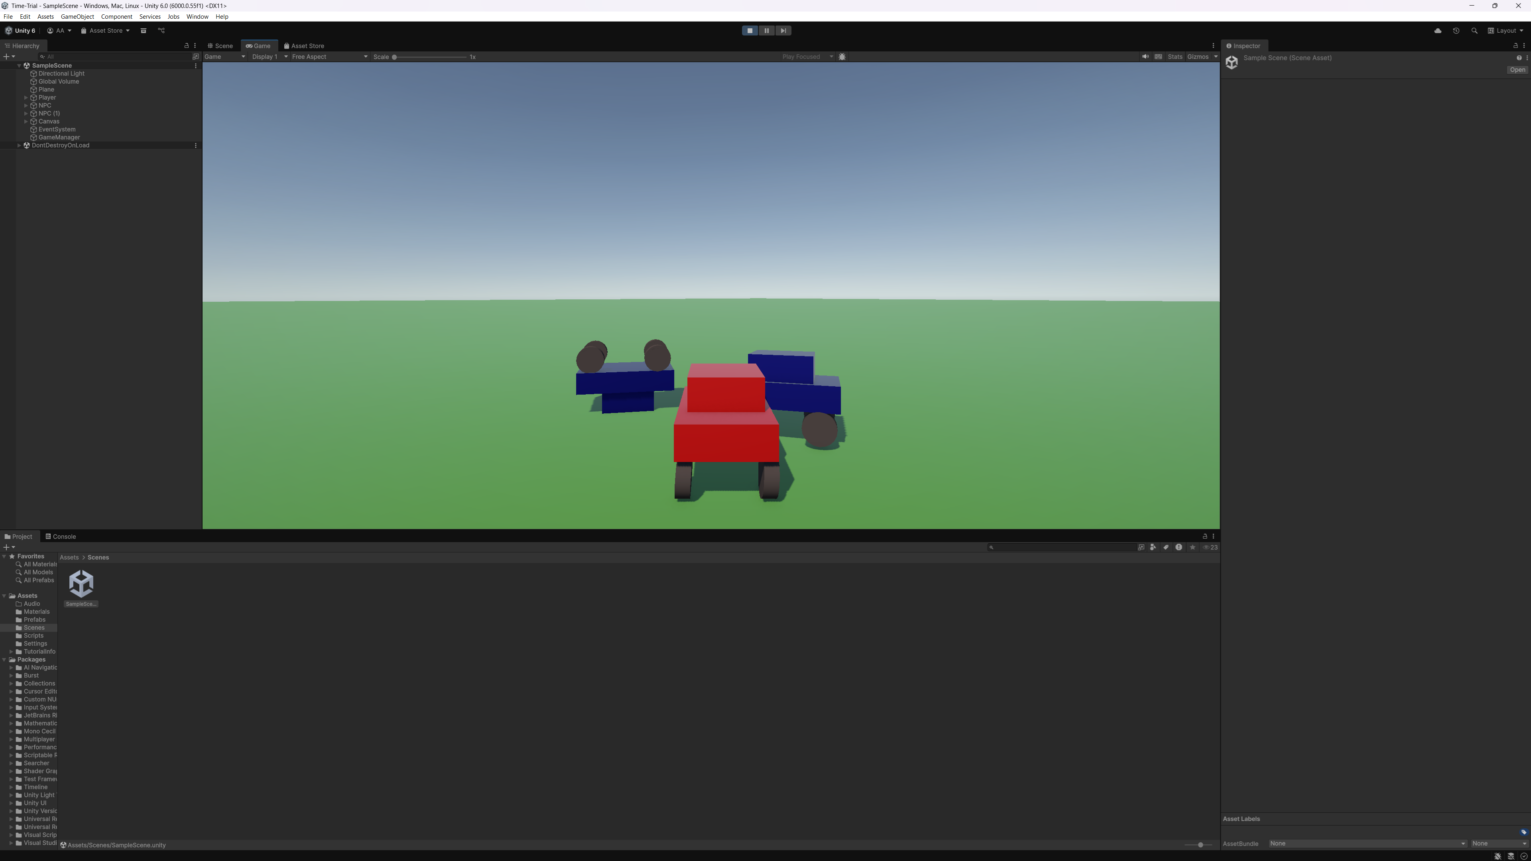Toggle the Inspector panel lock
This screenshot has height=861, width=1531.
[x=1515, y=46]
